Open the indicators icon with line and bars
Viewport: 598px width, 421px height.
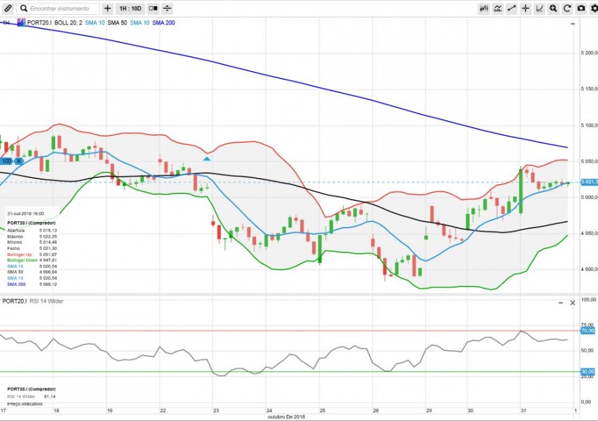click(497, 8)
